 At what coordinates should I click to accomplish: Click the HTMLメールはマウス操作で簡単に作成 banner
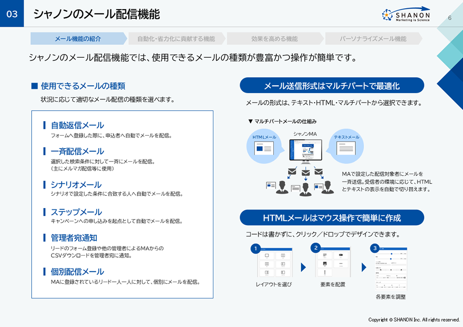point(332,218)
